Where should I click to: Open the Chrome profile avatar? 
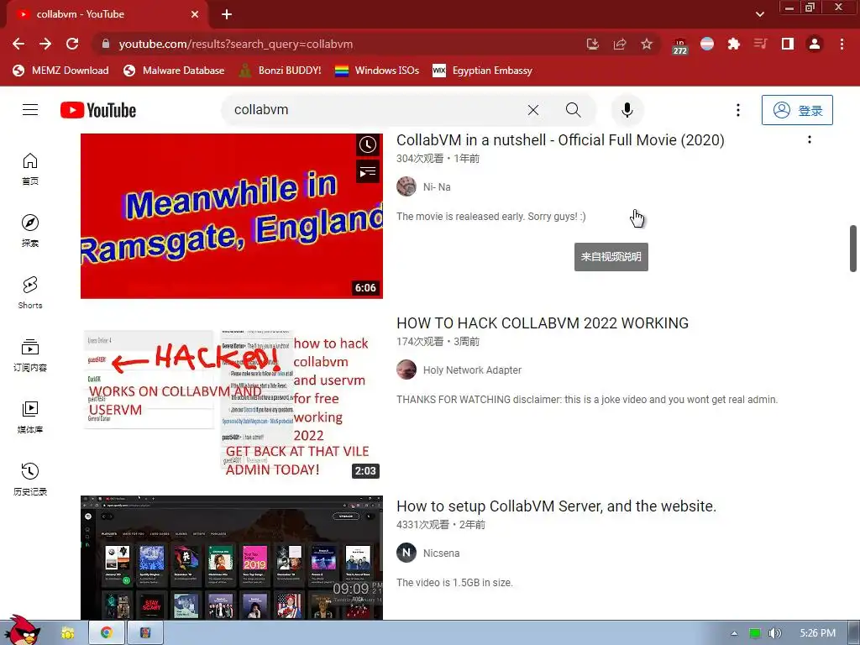815,44
